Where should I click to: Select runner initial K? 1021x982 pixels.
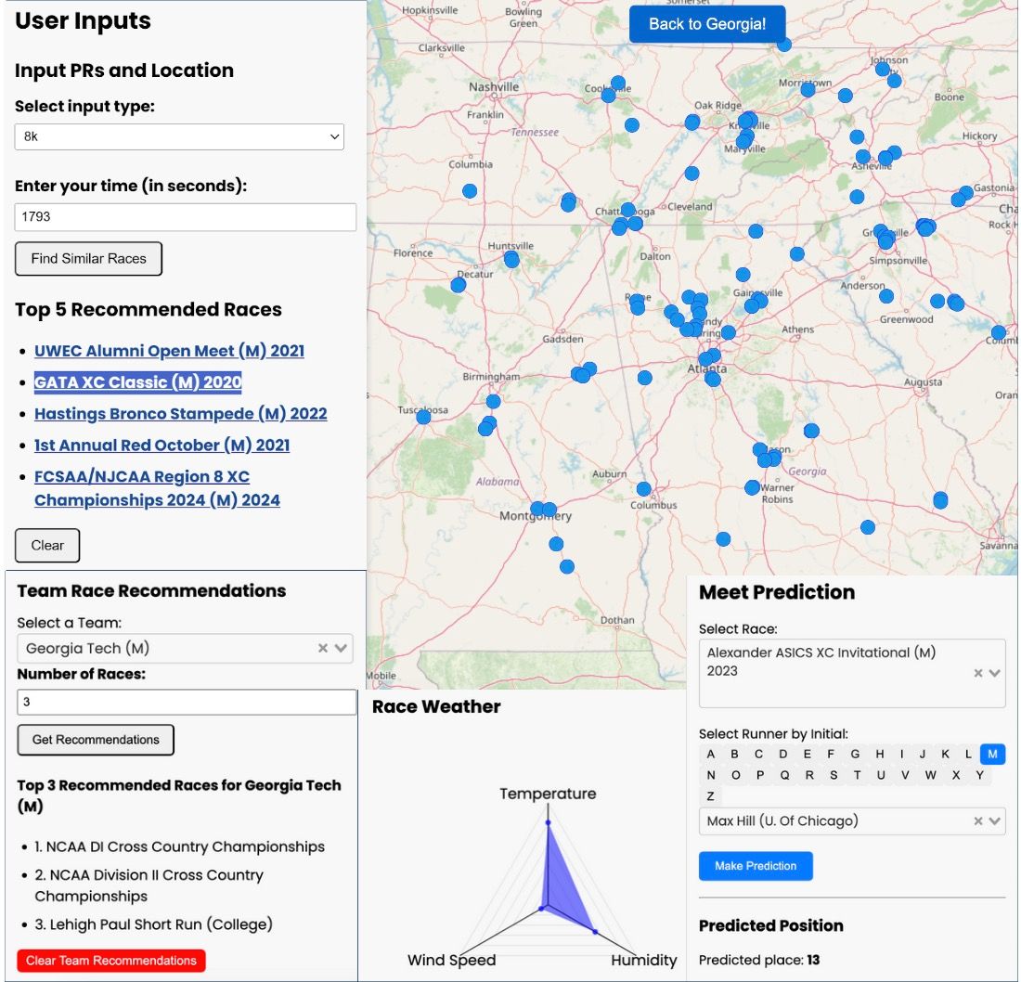(946, 754)
